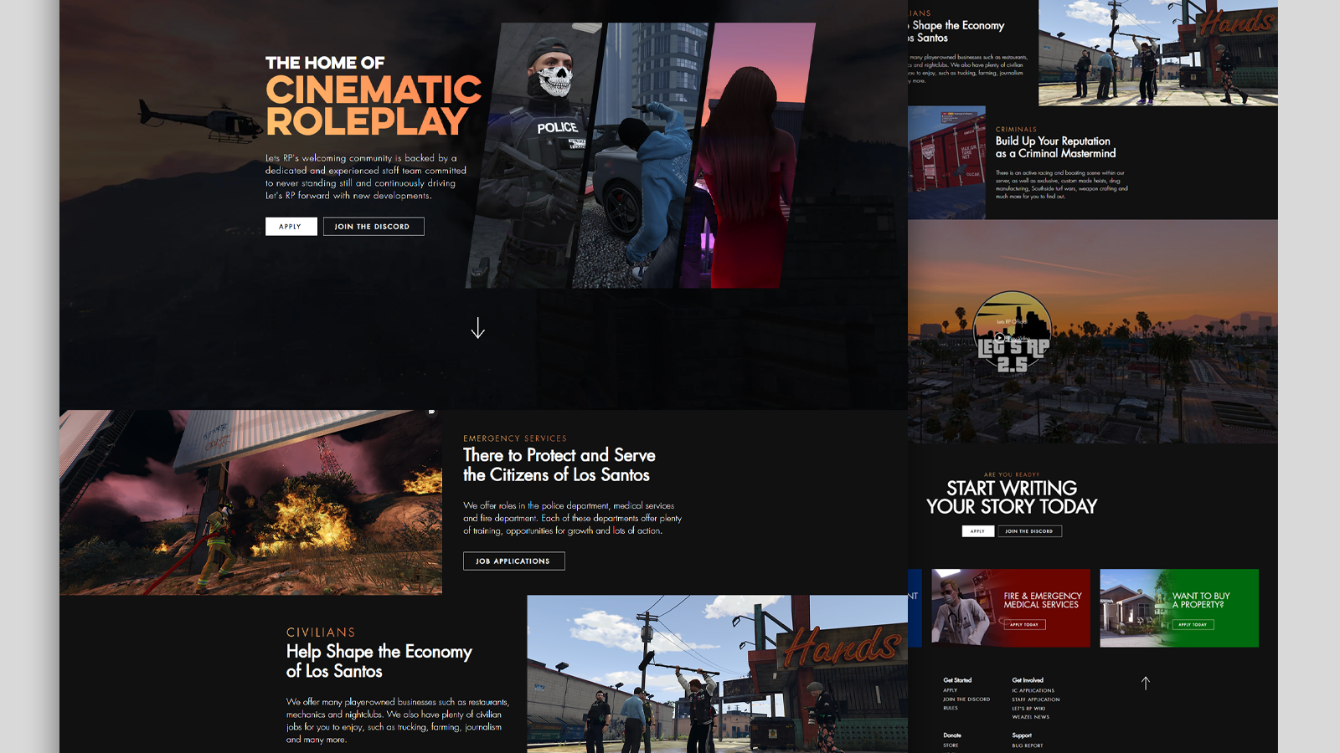Open the Job Applications button
This screenshot has height=753, width=1340.
[513, 561]
